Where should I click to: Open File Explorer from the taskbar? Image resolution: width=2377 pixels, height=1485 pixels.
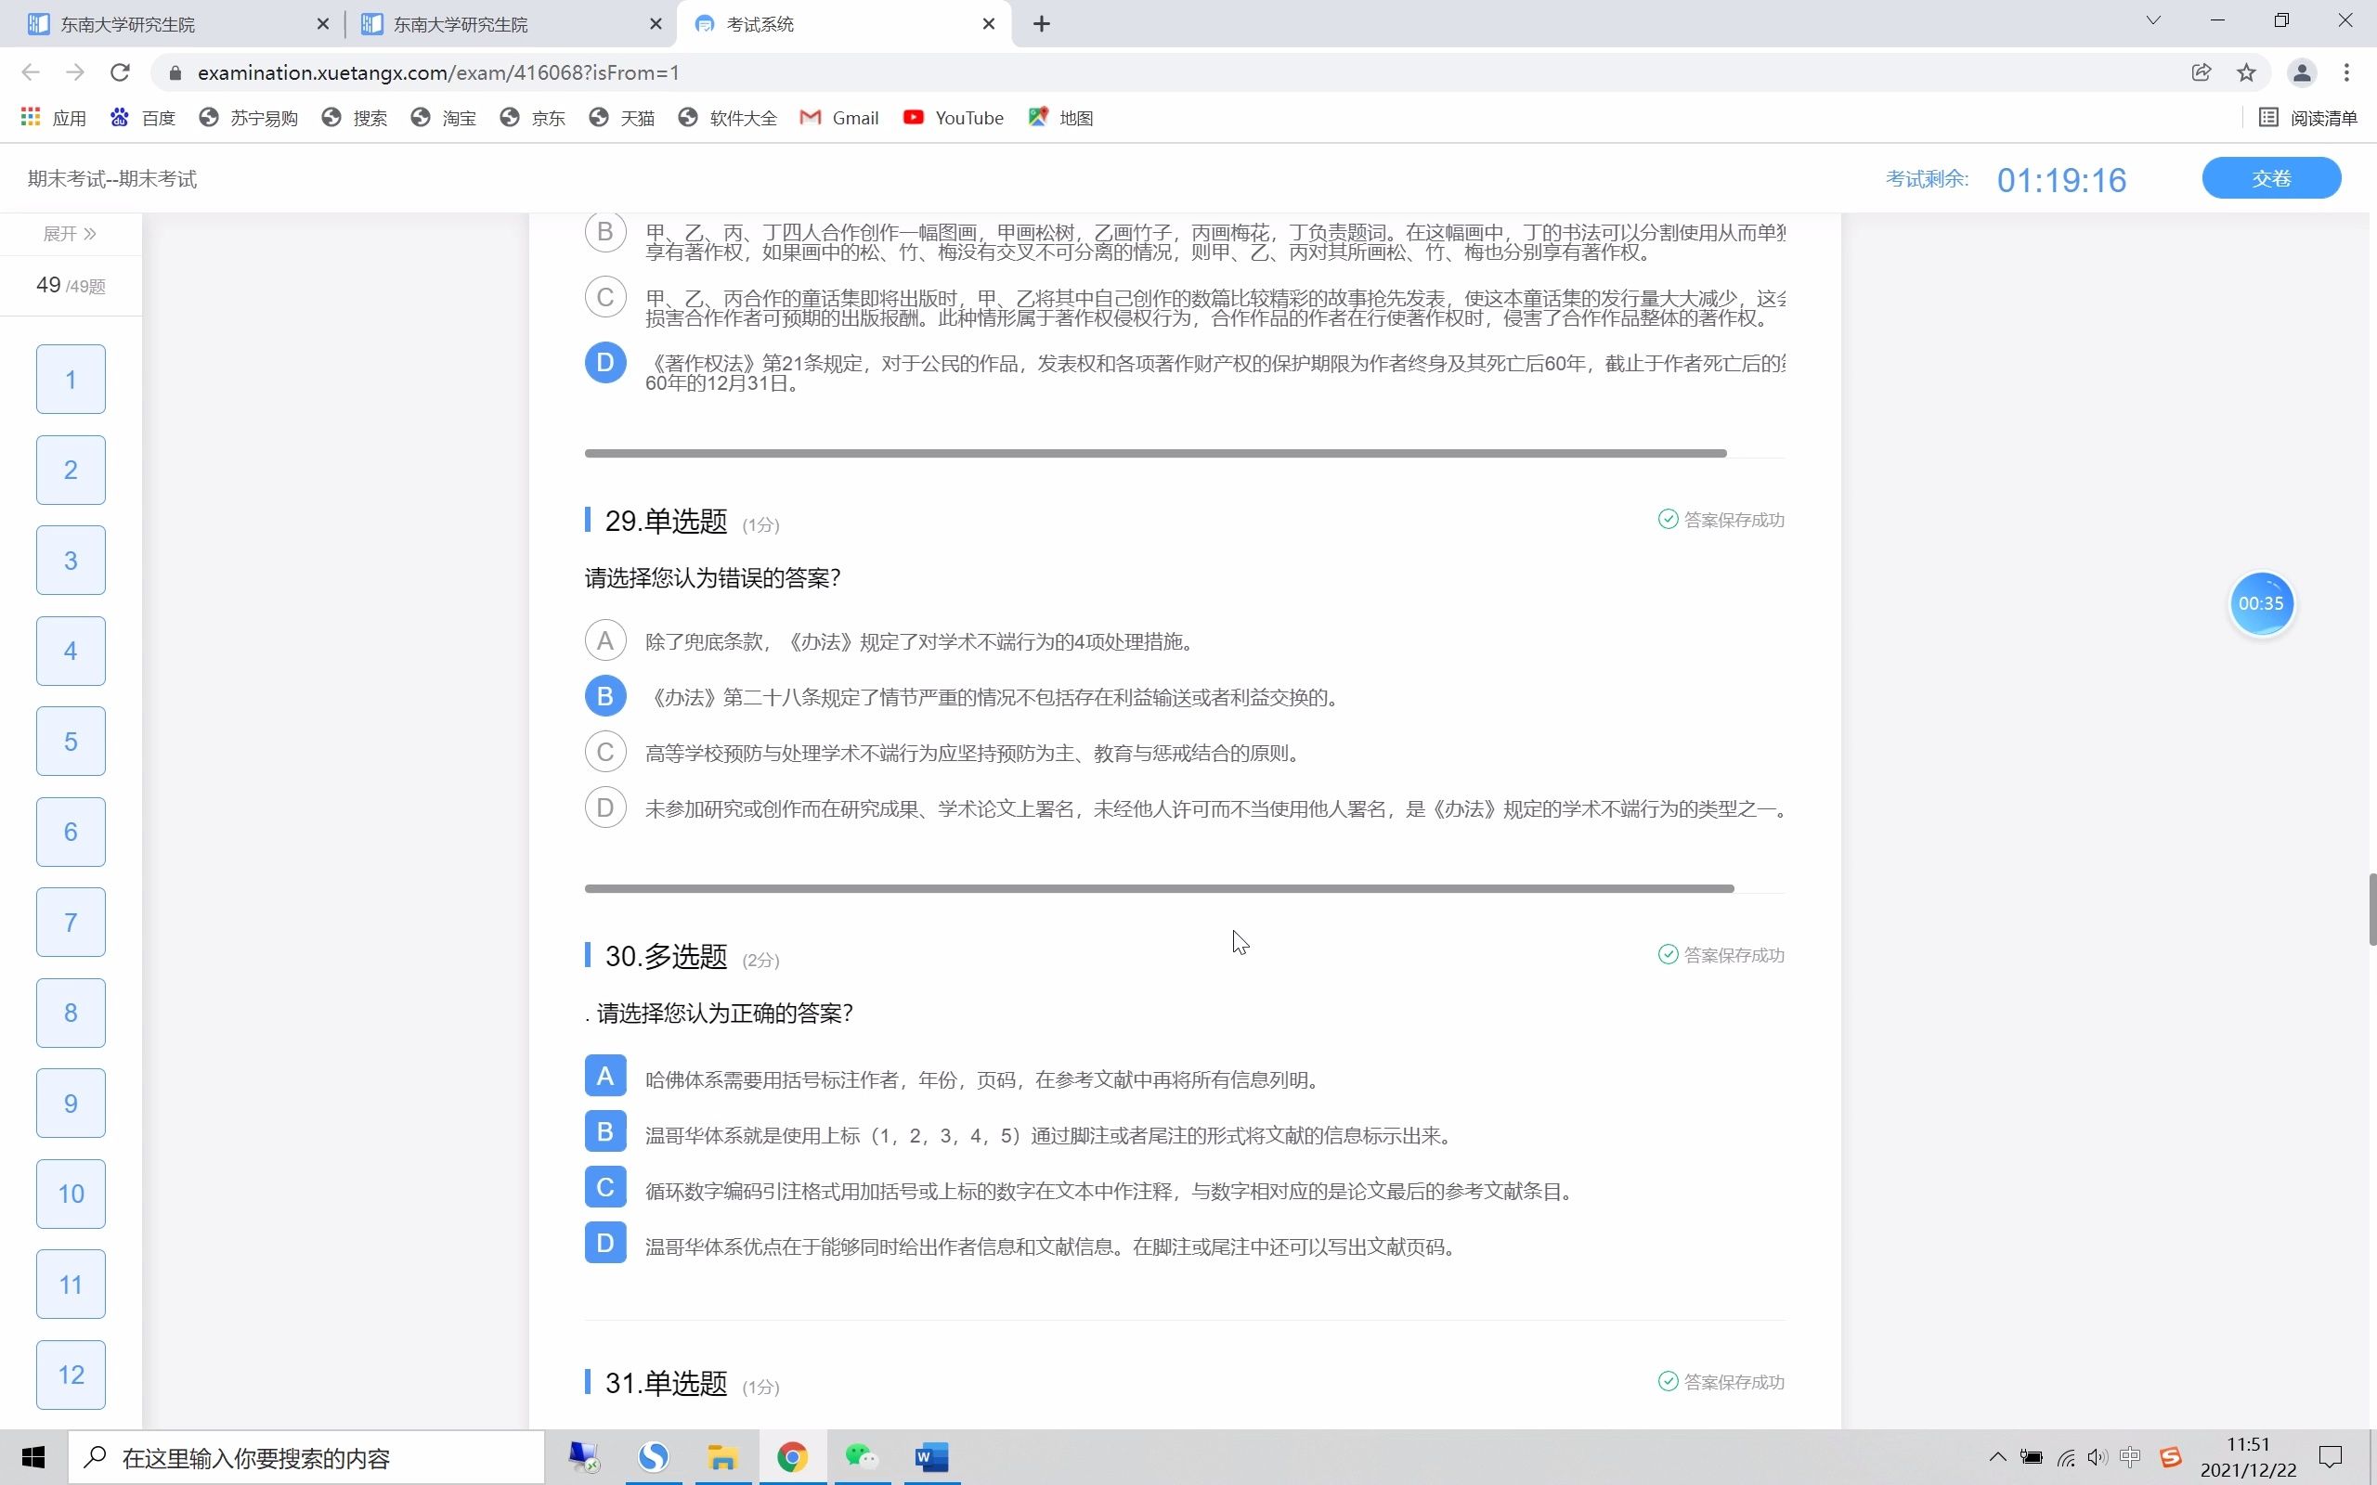coord(723,1457)
